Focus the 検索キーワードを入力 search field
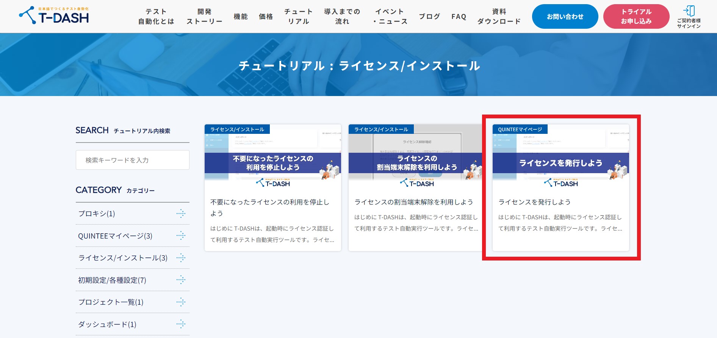This screenshot has width=717, height=338. (133, 160)
